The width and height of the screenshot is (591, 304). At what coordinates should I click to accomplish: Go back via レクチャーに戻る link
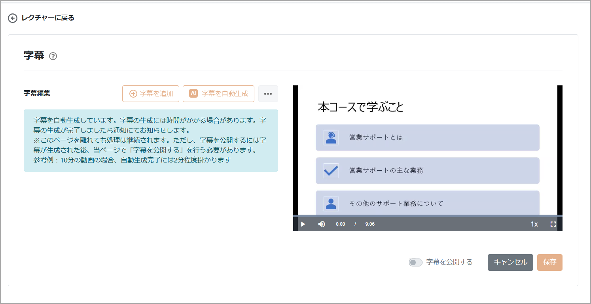coord(48,18)
